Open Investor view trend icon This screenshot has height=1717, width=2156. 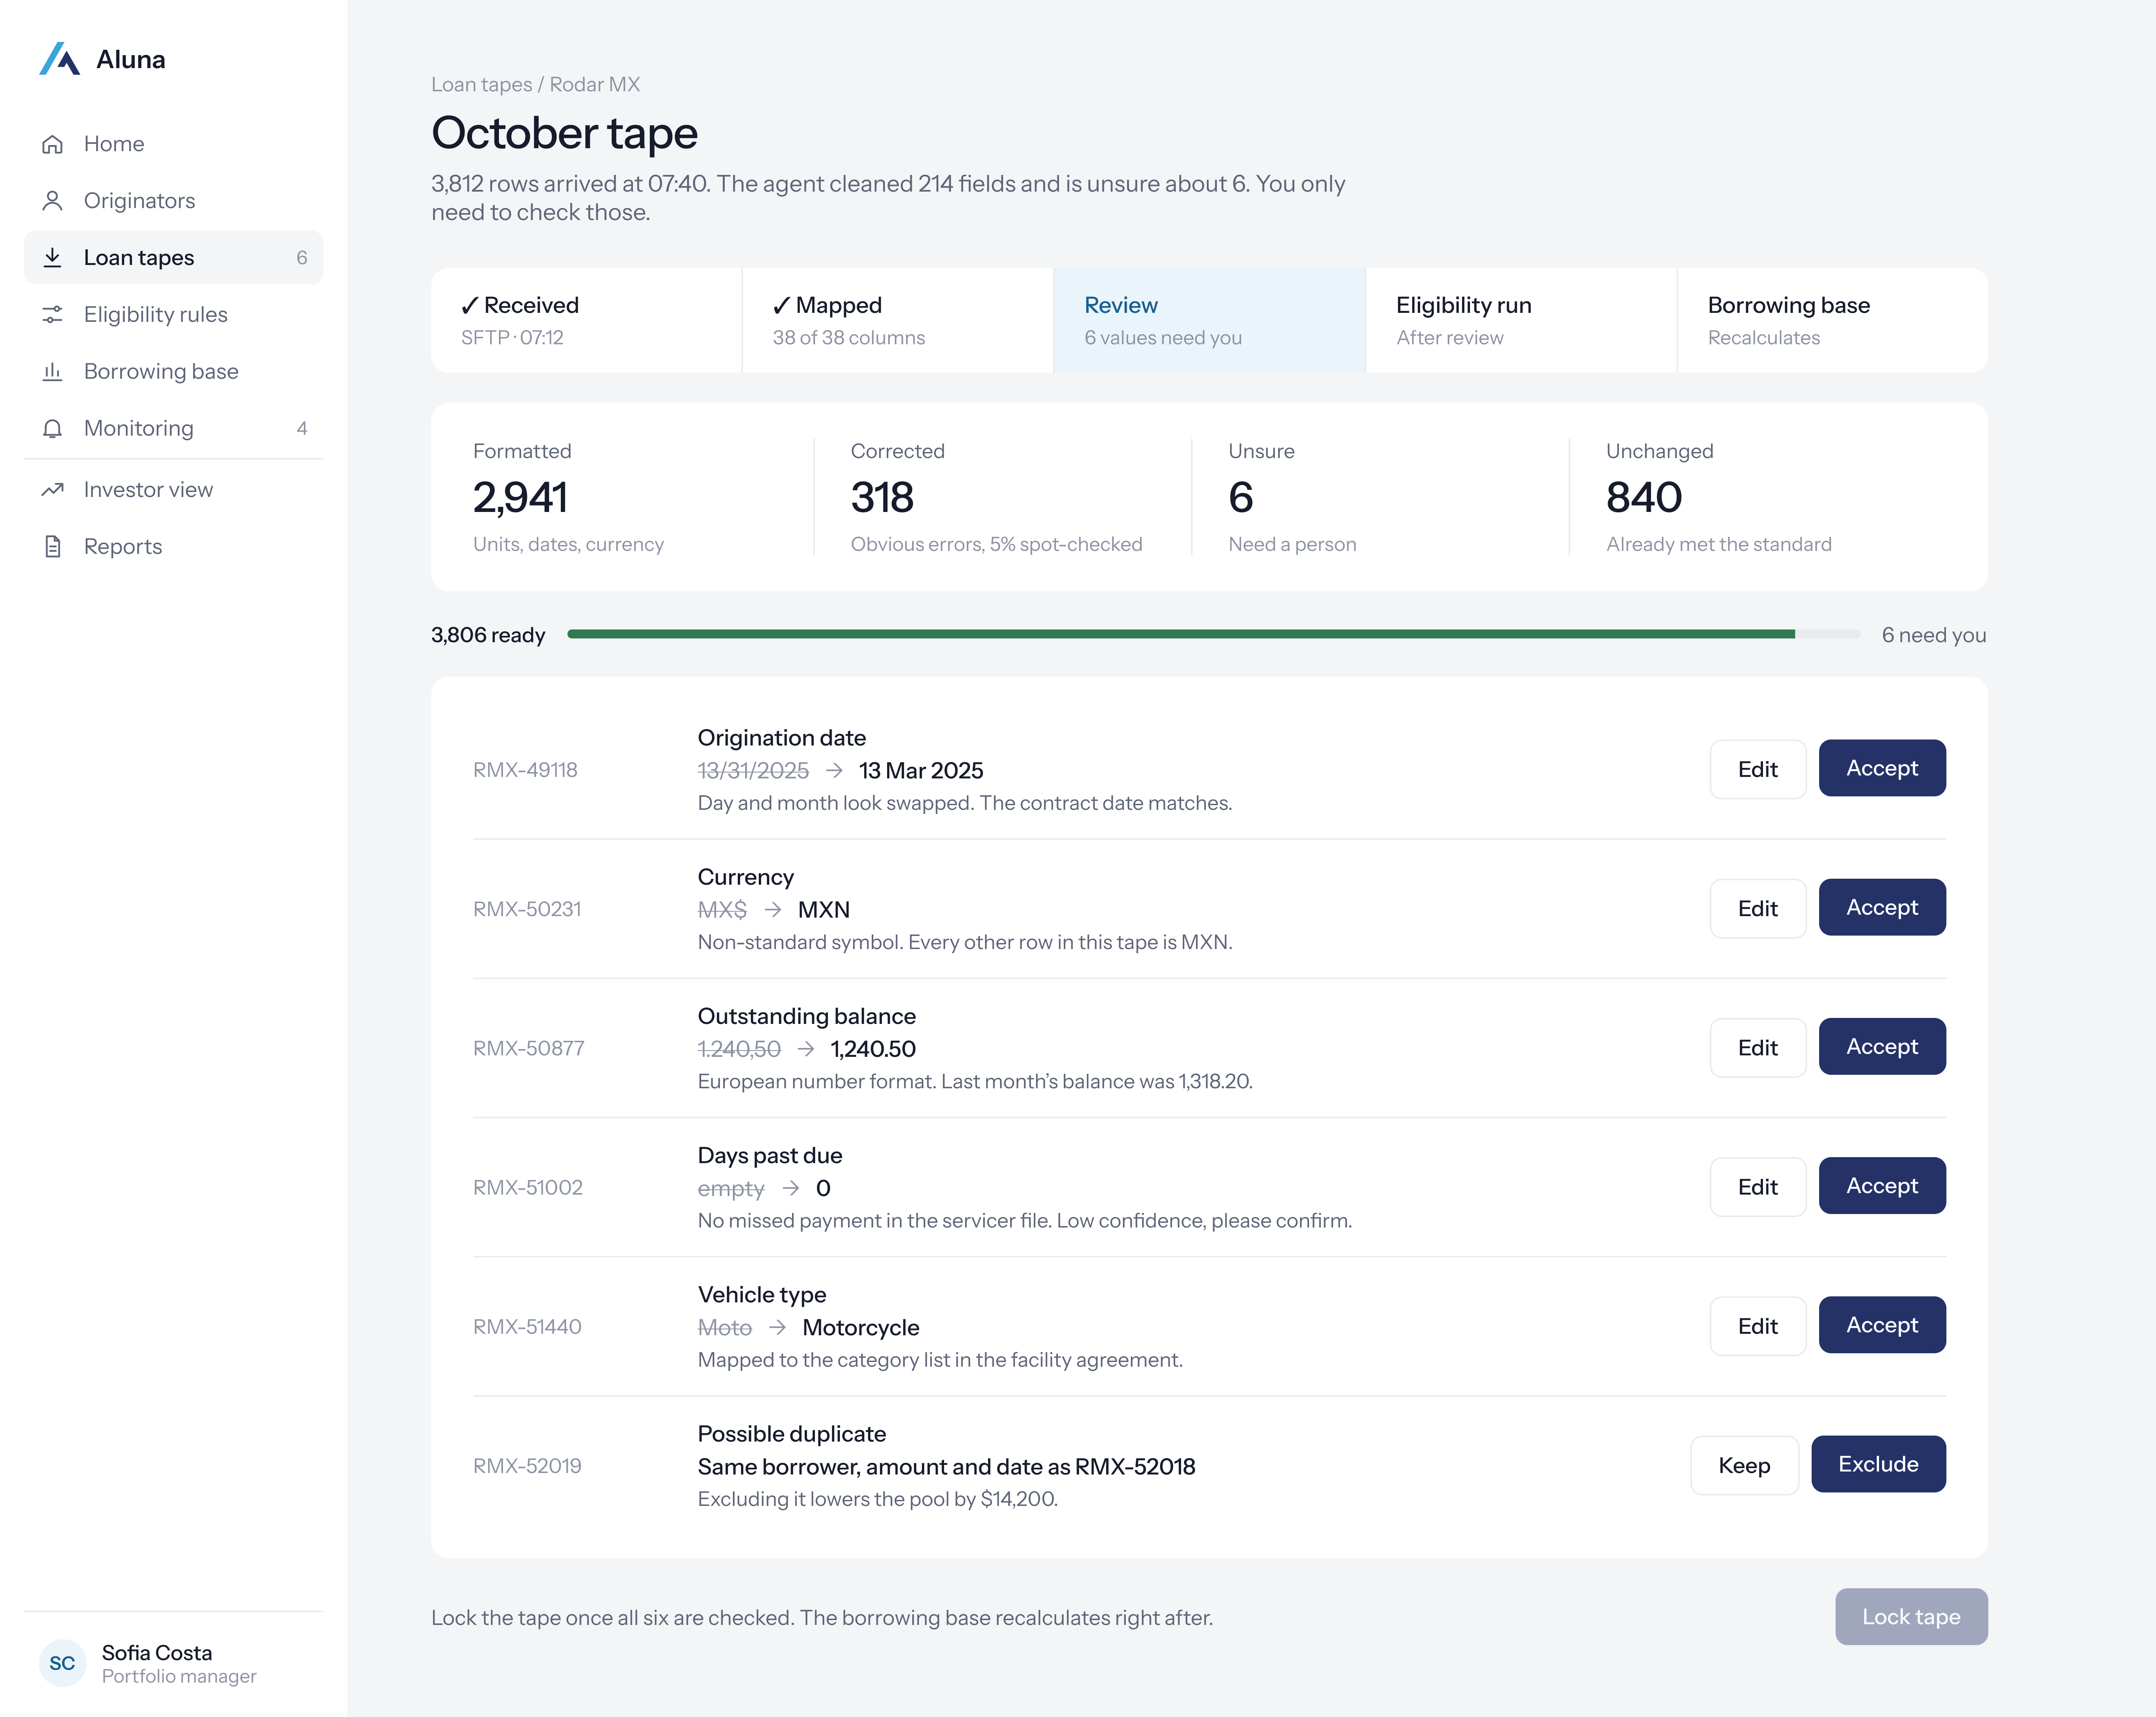(x=53, y=490)
